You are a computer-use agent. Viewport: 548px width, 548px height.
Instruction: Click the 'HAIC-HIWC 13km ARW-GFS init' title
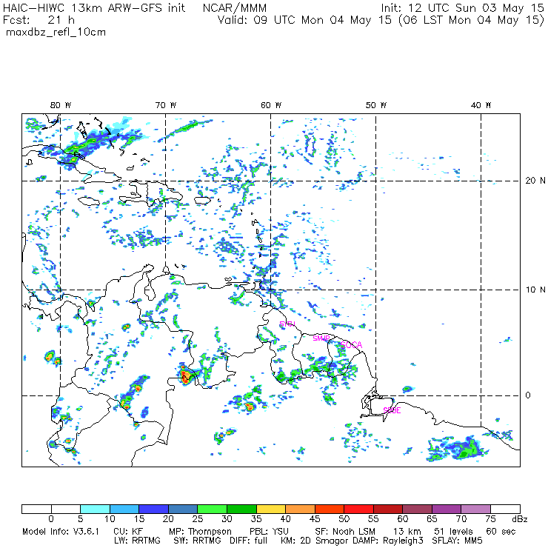[93, 8]
